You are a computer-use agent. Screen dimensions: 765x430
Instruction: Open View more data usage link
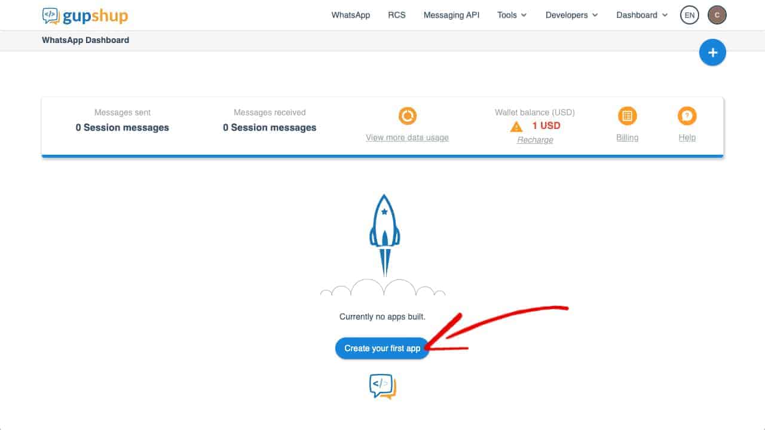[x=407, y=137]
